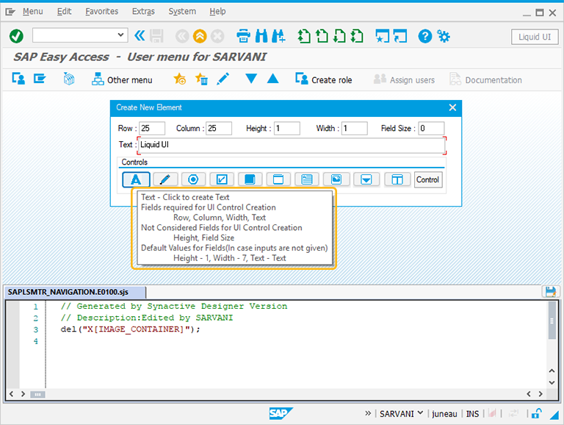Screen dimensions: 564x425
Task: Click the Create New Session icon
Action: pyautogui.click(x=382, y=36)
